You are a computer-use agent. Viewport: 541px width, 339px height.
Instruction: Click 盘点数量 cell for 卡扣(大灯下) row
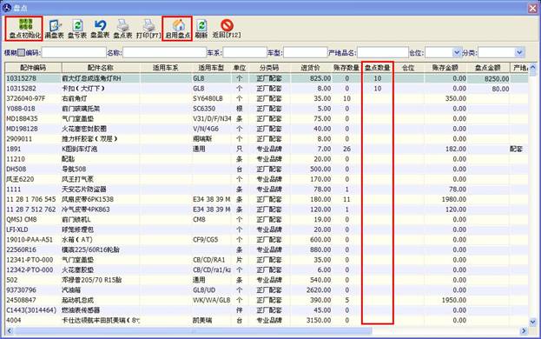pyautogui.click(x=378, y=89)
